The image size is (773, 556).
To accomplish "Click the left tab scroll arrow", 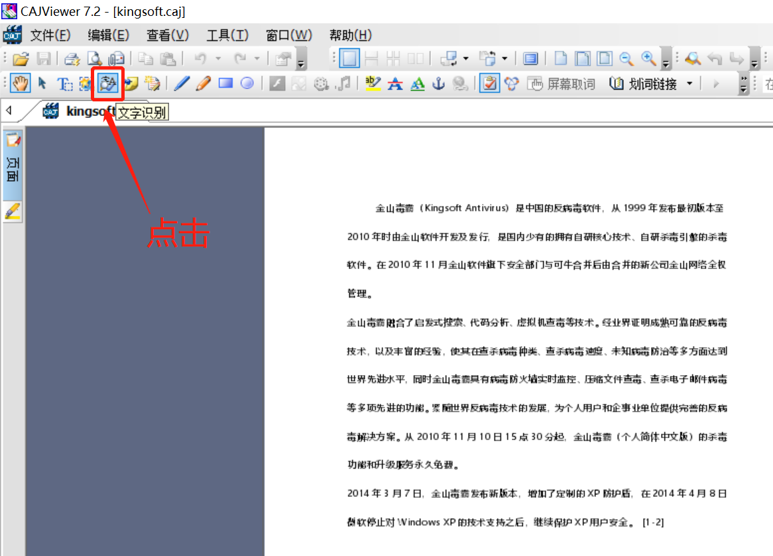I will point(9,111).
